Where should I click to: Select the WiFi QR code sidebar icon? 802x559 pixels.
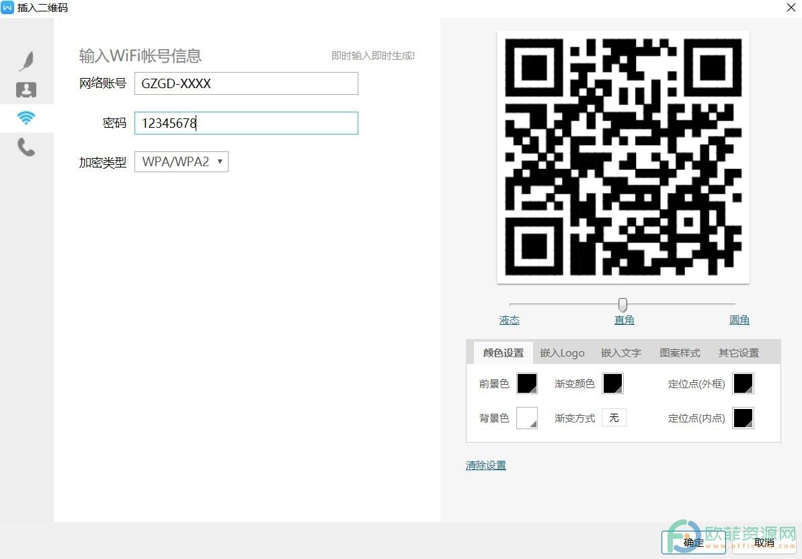[x=26, y=118]
